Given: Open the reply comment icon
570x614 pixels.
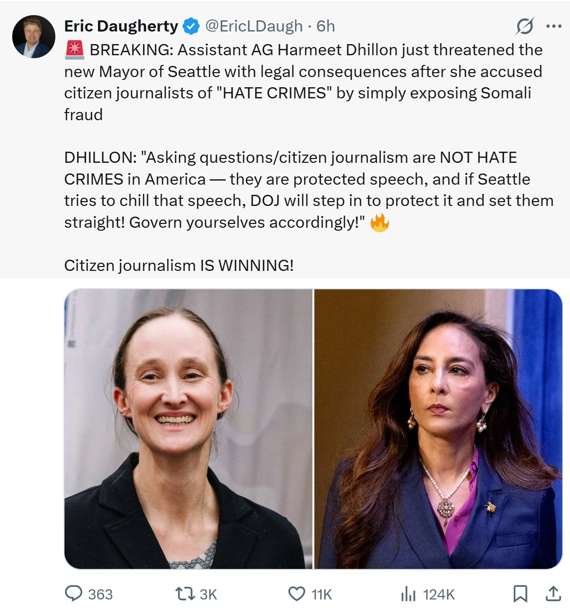Looking at the screenshot, I should (x=74, y=594).
